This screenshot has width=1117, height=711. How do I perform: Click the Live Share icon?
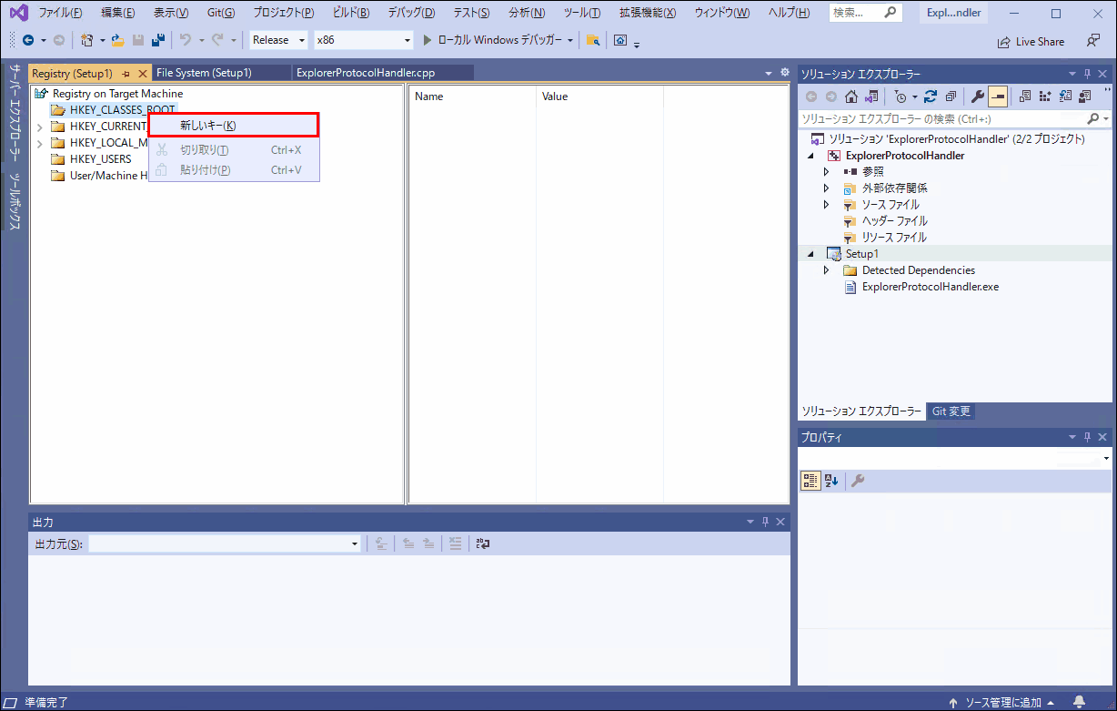[x=1004, y=42]
